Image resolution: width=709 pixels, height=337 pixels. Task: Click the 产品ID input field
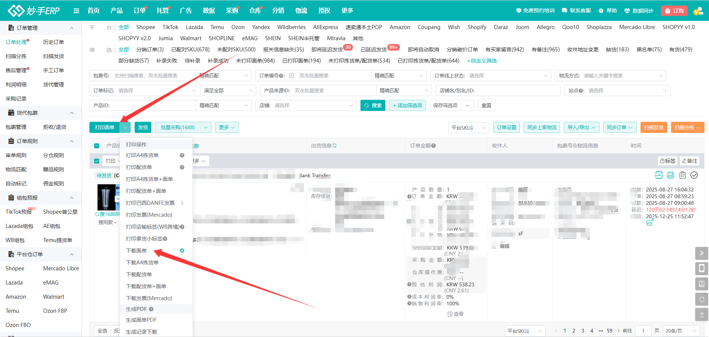point(143,105)
